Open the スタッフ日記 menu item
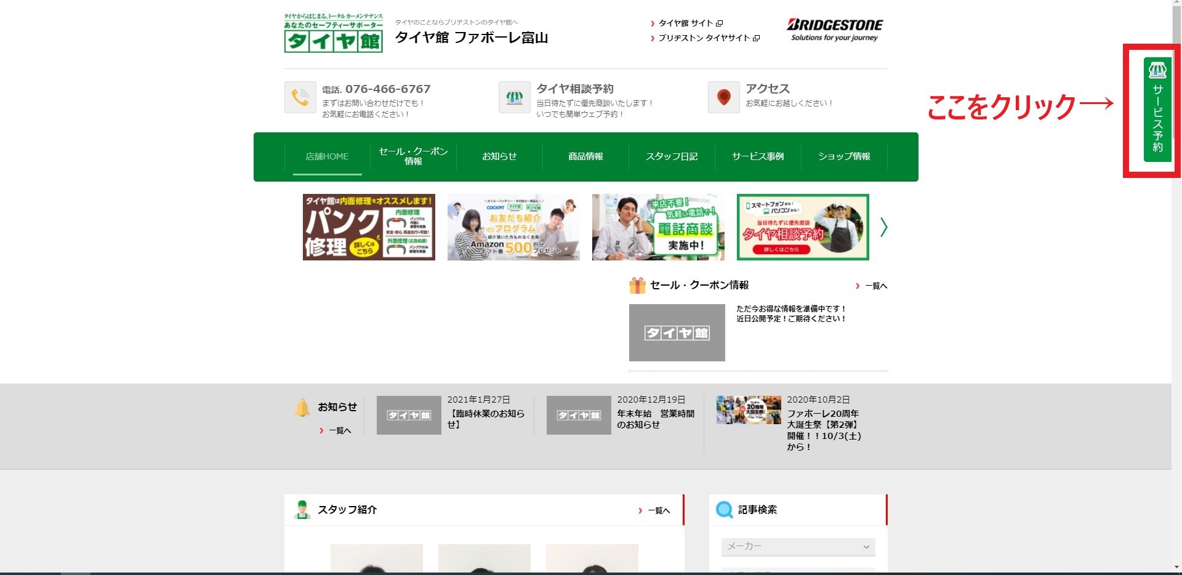This screenshot has height=575, width=1182. point(672,156)
